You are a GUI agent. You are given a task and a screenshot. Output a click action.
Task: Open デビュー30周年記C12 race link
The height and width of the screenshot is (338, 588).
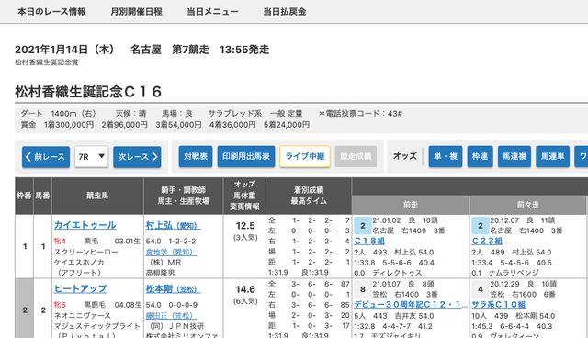pos(411,305)
